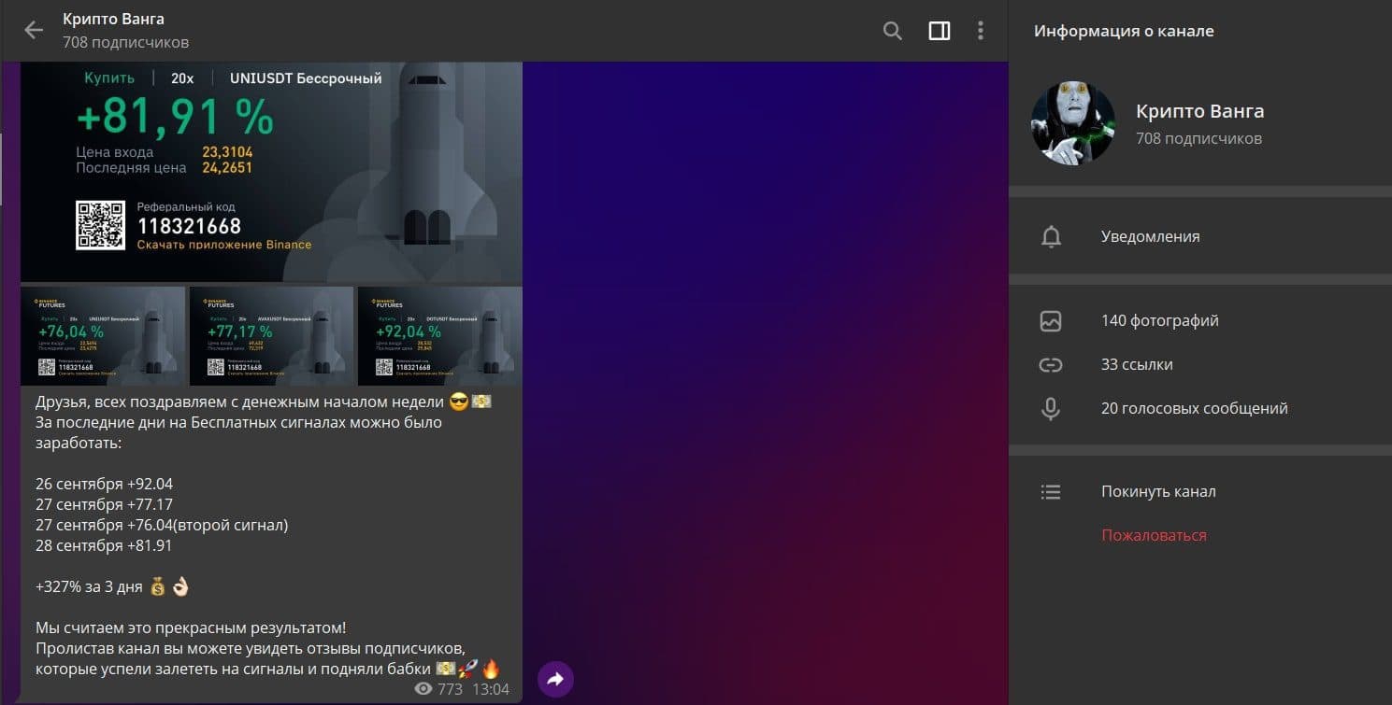
Task: Click 708 подписчиков under the header title
Action: 125,42
